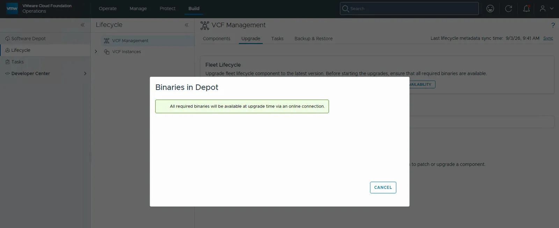Expand the VCF Instances tree node

click(96, 52)
